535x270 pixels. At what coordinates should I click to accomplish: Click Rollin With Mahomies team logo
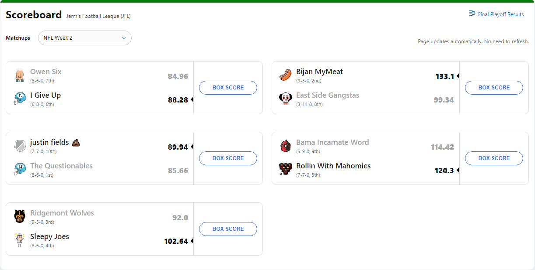pyautogui.click(x=286, y=169)
